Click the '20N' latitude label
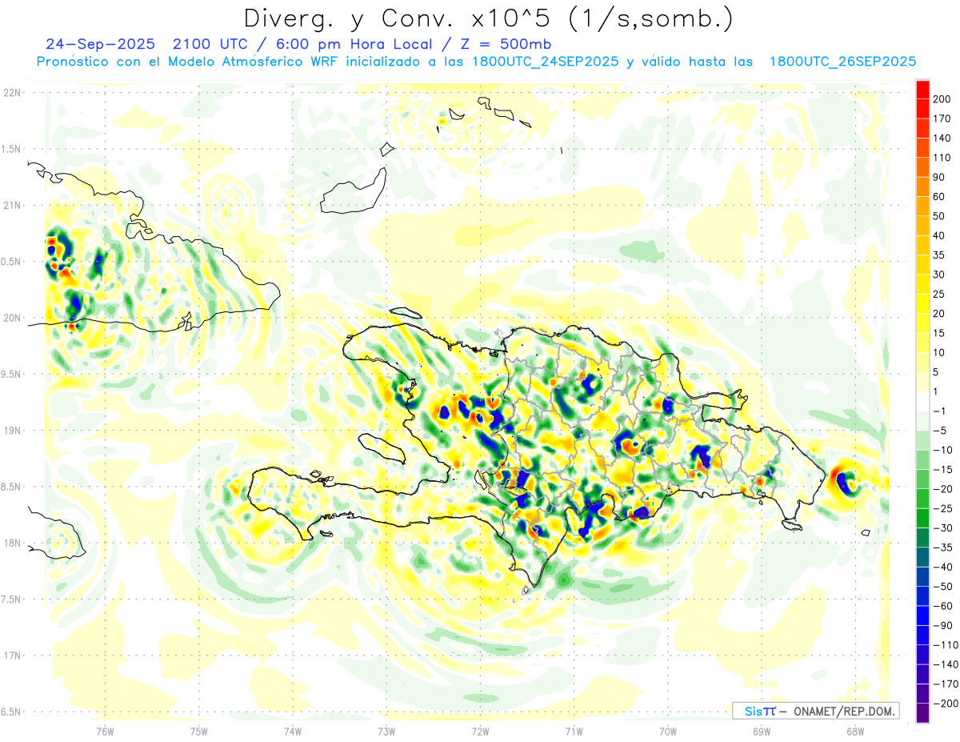Image resolution: width=960 pixels, height=742 pixels. tap(12, 318)
